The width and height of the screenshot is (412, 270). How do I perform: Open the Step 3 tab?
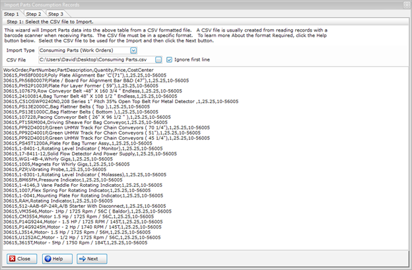coord(55,14)
